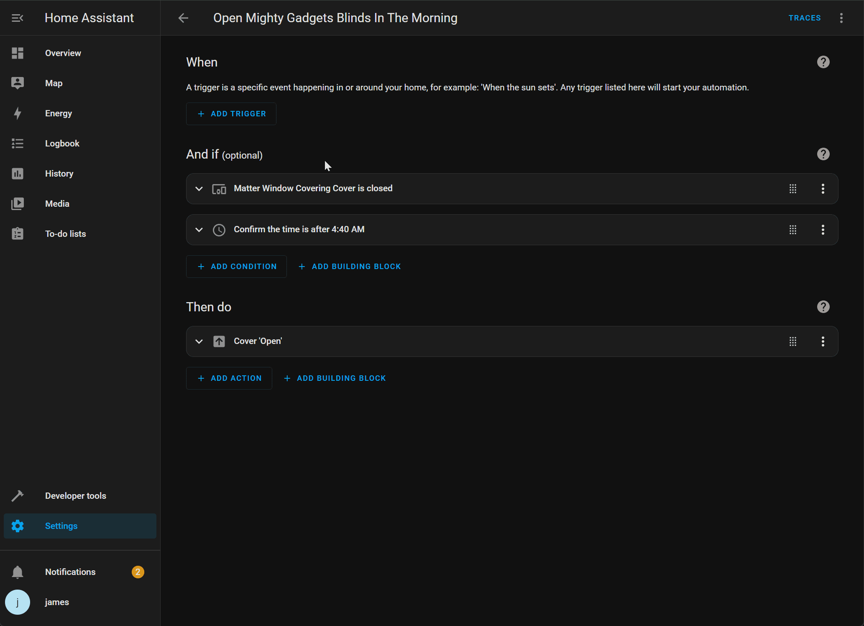Image resolution: width=864 pixels, height=626 pixels.
Task: Expand the Confirm time after 4:40 AM condition
Action: coord(199,230)
